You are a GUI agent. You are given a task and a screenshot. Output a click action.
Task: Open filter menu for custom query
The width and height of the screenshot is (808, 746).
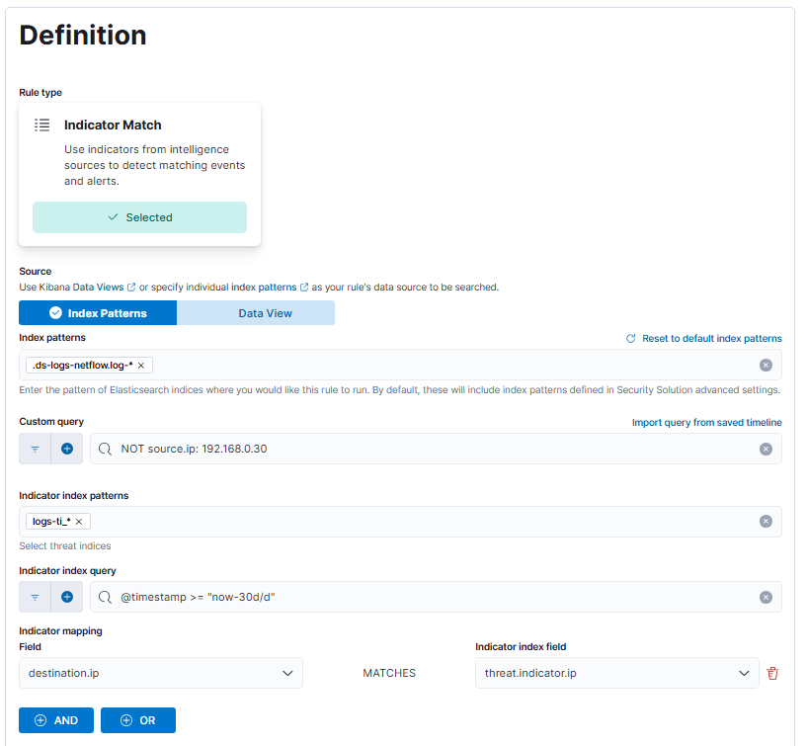pos(35,449)
